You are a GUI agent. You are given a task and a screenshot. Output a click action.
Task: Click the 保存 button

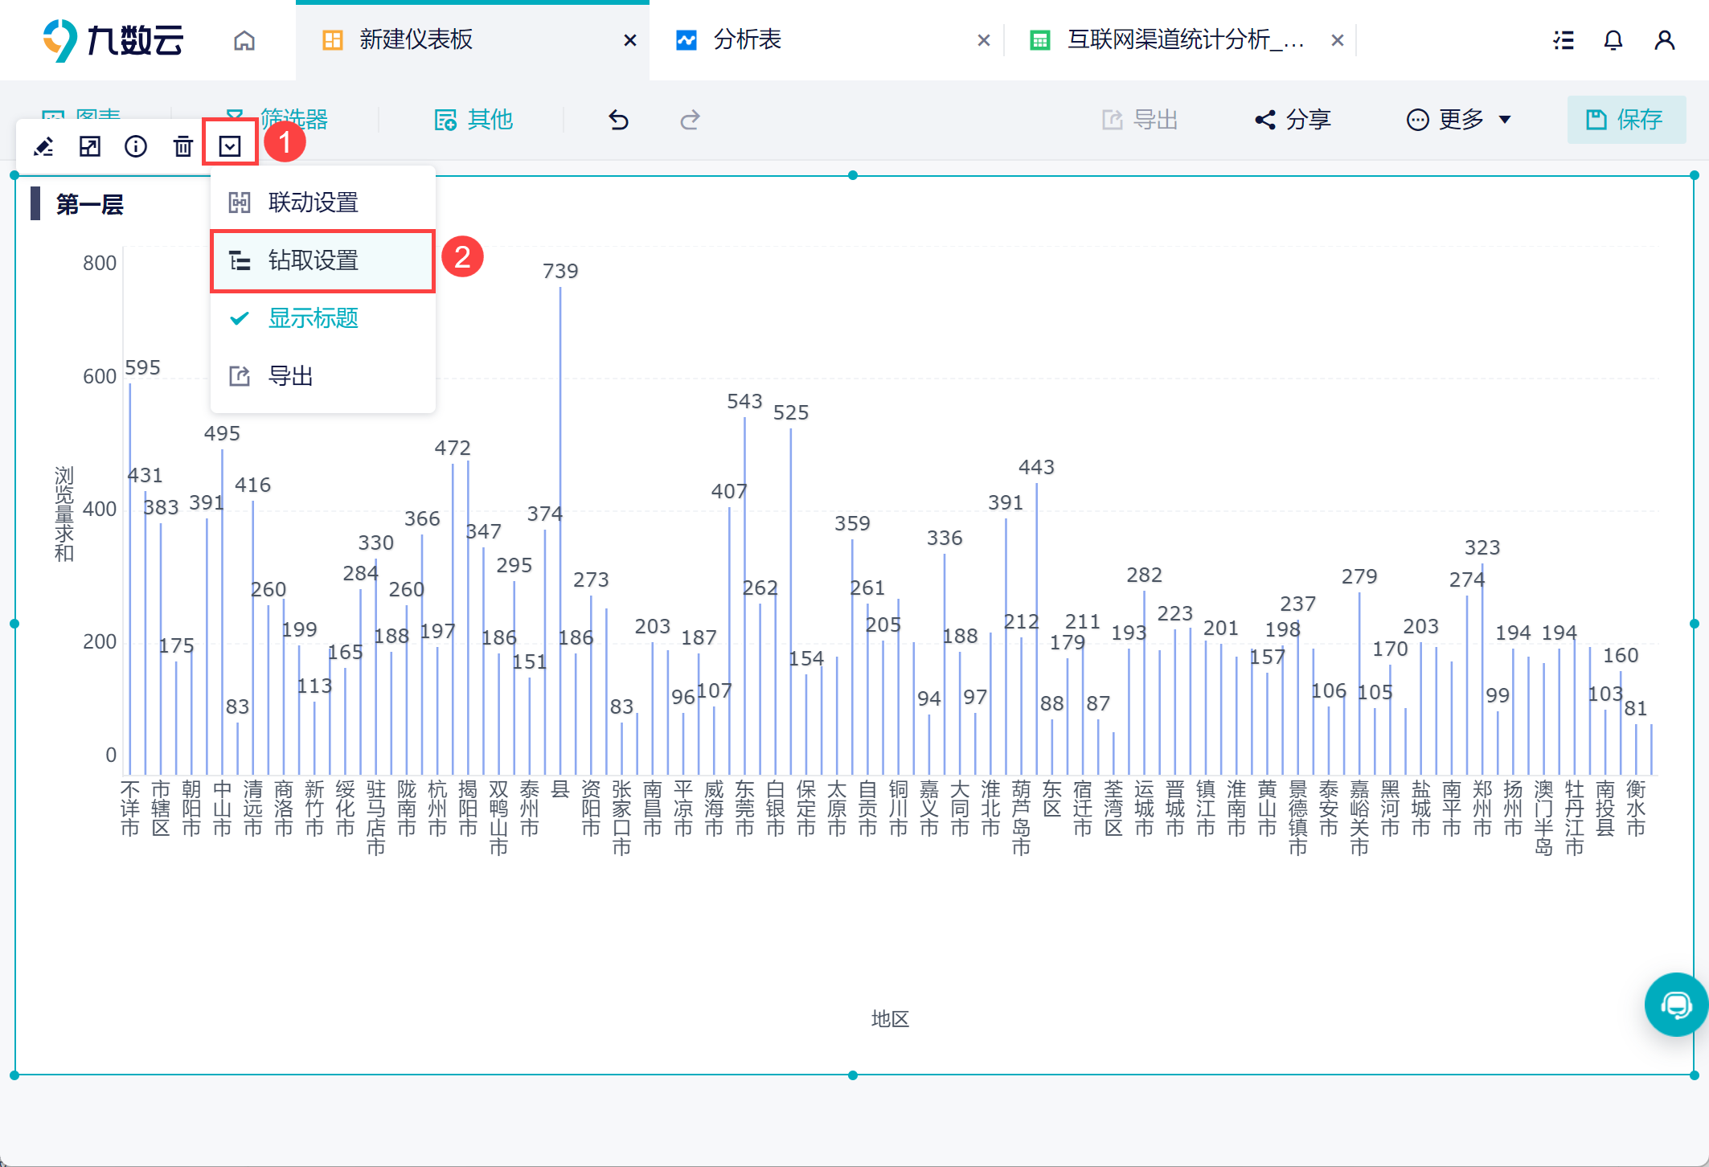pyautogui.click(x=1625, y=121)
